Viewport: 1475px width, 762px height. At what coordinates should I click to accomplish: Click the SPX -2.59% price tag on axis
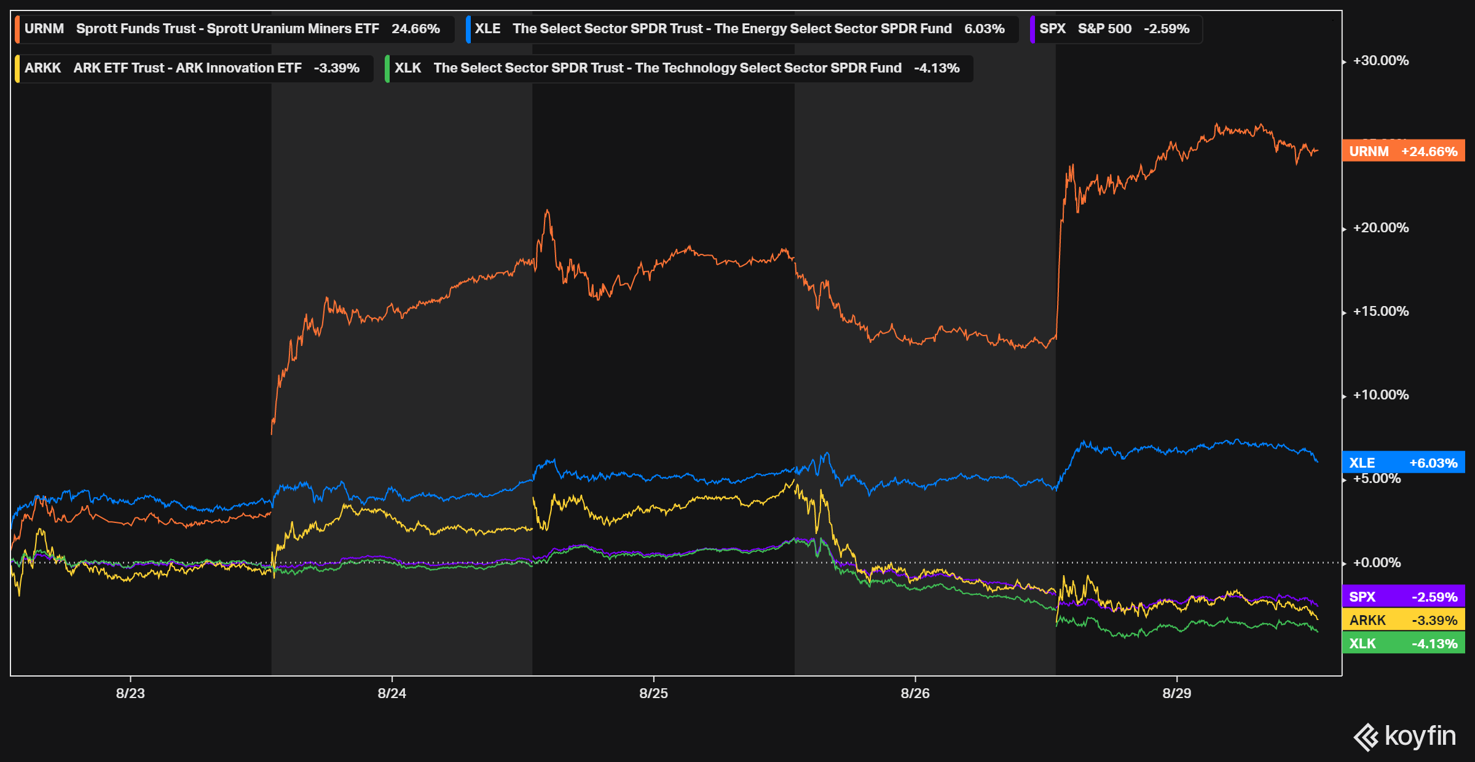click(1404, 597)
